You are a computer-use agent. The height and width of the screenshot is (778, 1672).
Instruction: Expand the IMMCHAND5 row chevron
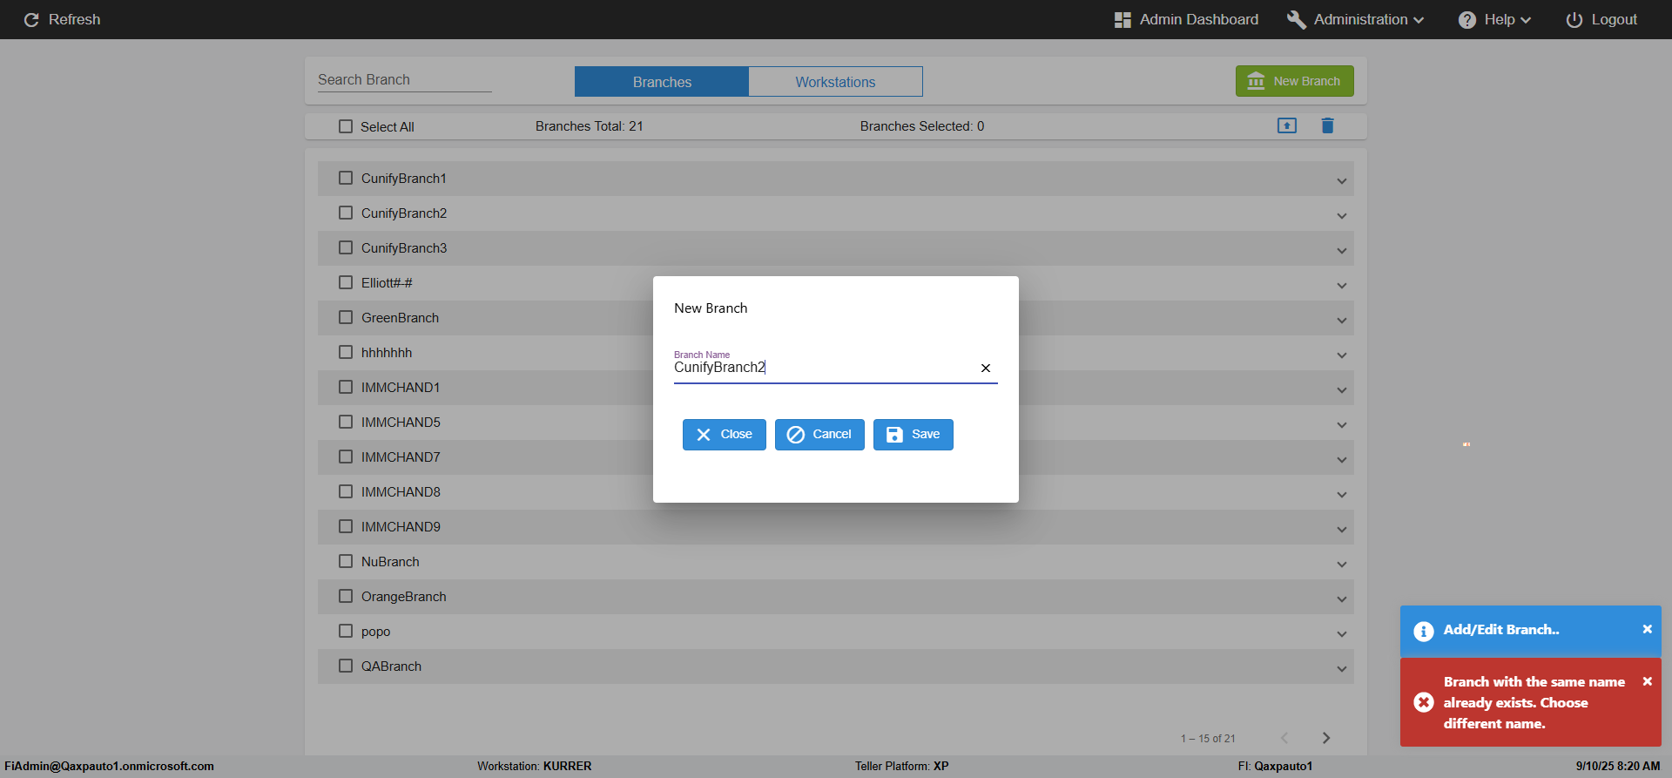(1342, 425)
